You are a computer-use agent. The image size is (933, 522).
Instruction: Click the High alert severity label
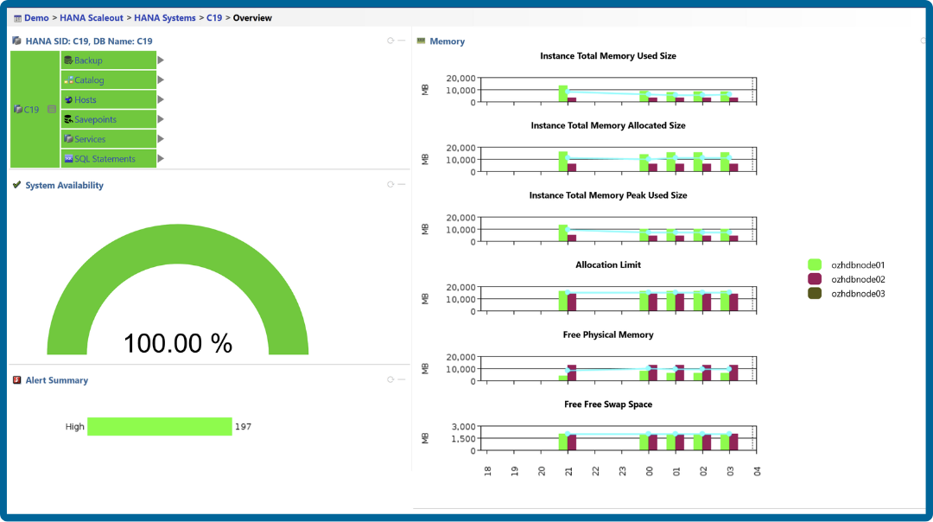click(x=75, y=426)
